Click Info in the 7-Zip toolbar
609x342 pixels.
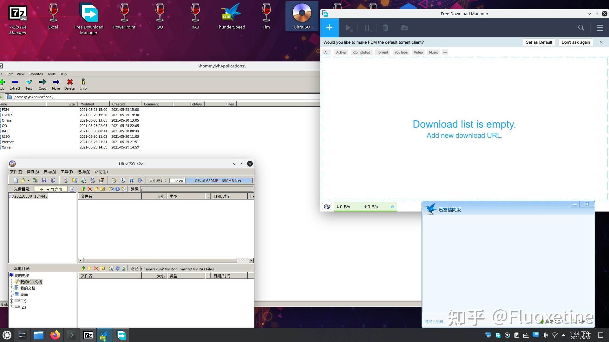(x=83, y=85)
